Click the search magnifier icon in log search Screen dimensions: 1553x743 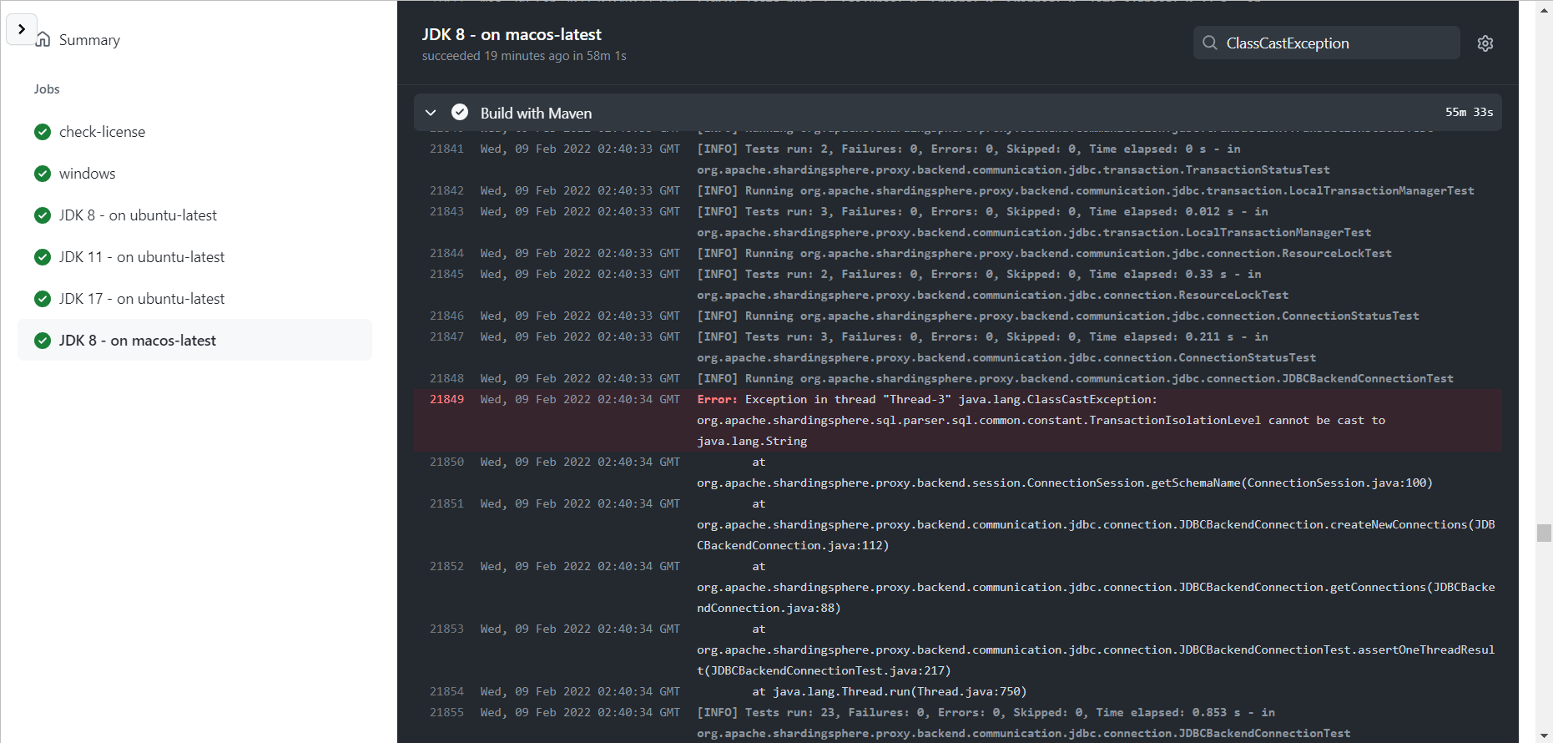click(1209, 43)
